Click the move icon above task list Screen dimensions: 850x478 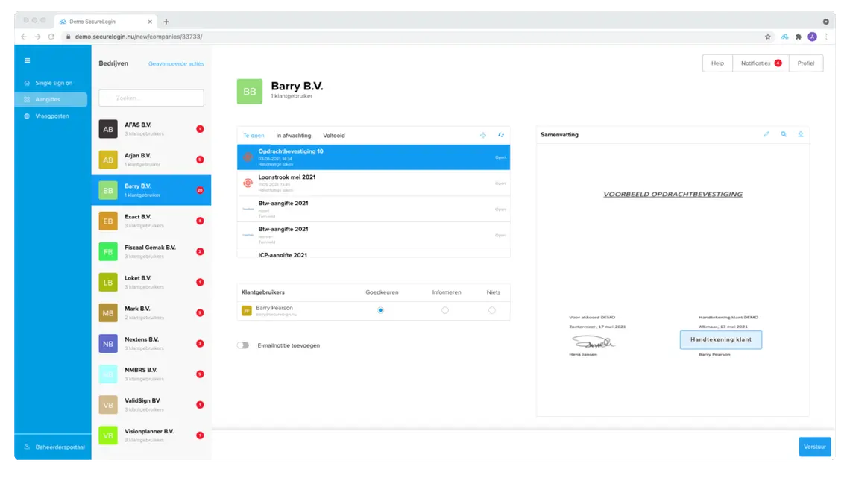(x=483, y=136)
